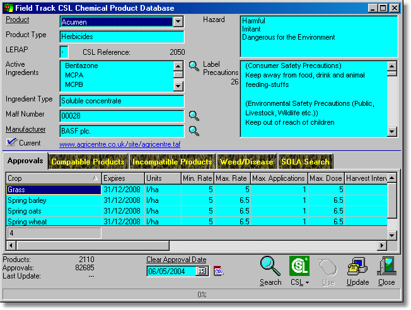The width and height of the screenshot is (411, 310).
Task: Click the Units column header
Action: pos(163,178)
